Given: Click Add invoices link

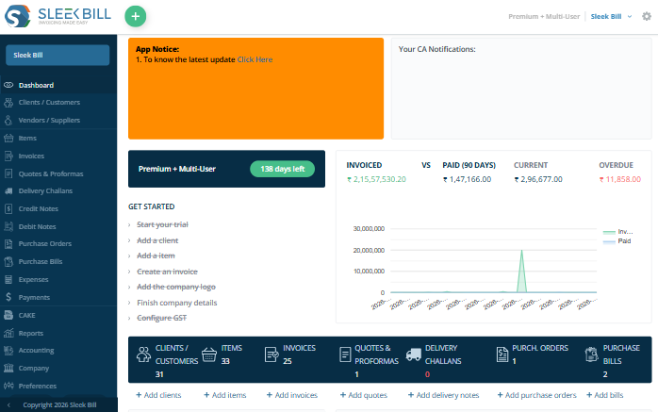Looking at the screenshot, I should click(x=292, y=395).
